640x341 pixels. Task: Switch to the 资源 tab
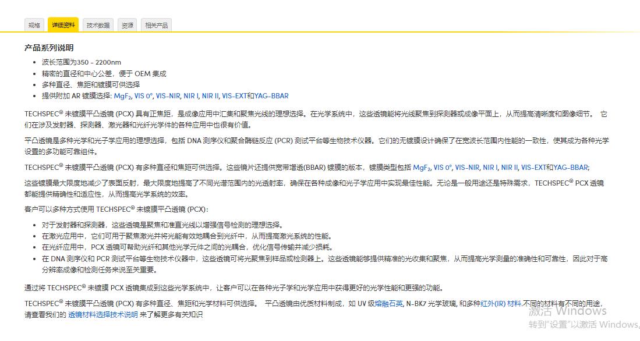(x=128, y=24)
